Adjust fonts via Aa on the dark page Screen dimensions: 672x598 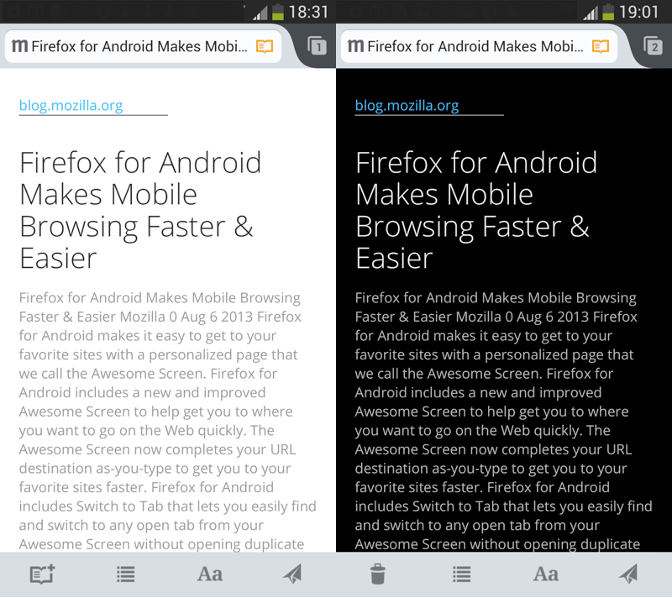(x=545, y=574)
